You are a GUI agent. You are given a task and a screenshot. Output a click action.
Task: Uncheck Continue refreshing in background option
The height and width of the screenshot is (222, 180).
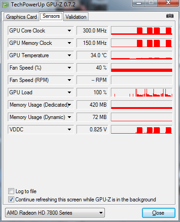coord(11,200)
